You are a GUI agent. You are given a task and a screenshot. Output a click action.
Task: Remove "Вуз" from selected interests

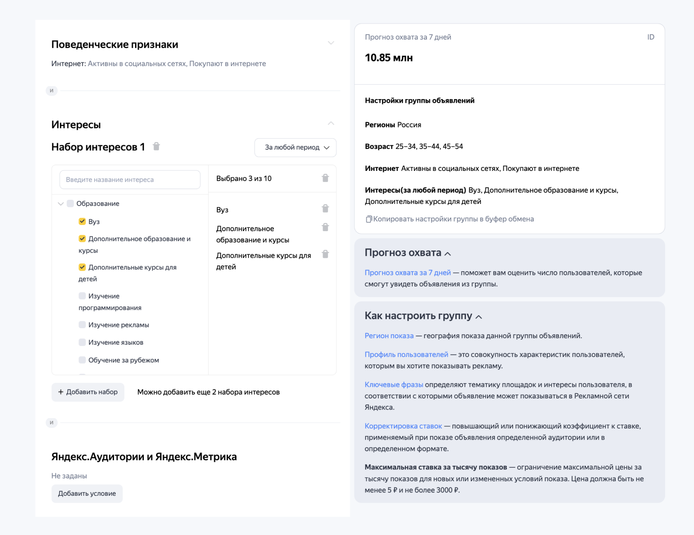pyautogui.click(x=326, y=208)
